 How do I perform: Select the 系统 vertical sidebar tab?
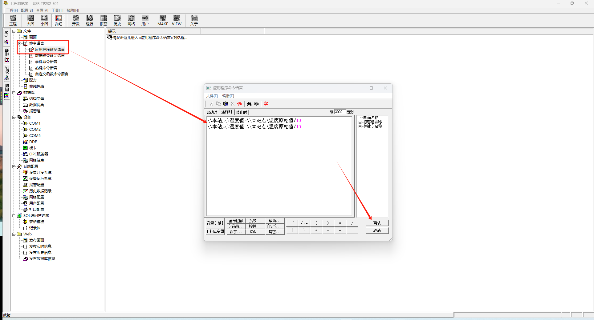(7, 37)
